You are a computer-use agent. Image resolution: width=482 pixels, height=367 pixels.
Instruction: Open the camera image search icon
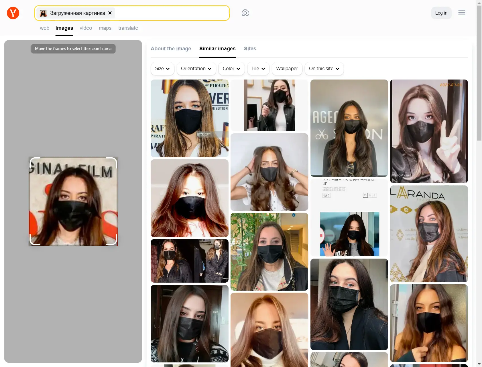(x=245, y=13)
